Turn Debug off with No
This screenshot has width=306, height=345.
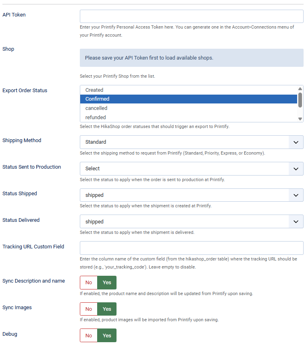pyautogui.click(x=89, y=336)
